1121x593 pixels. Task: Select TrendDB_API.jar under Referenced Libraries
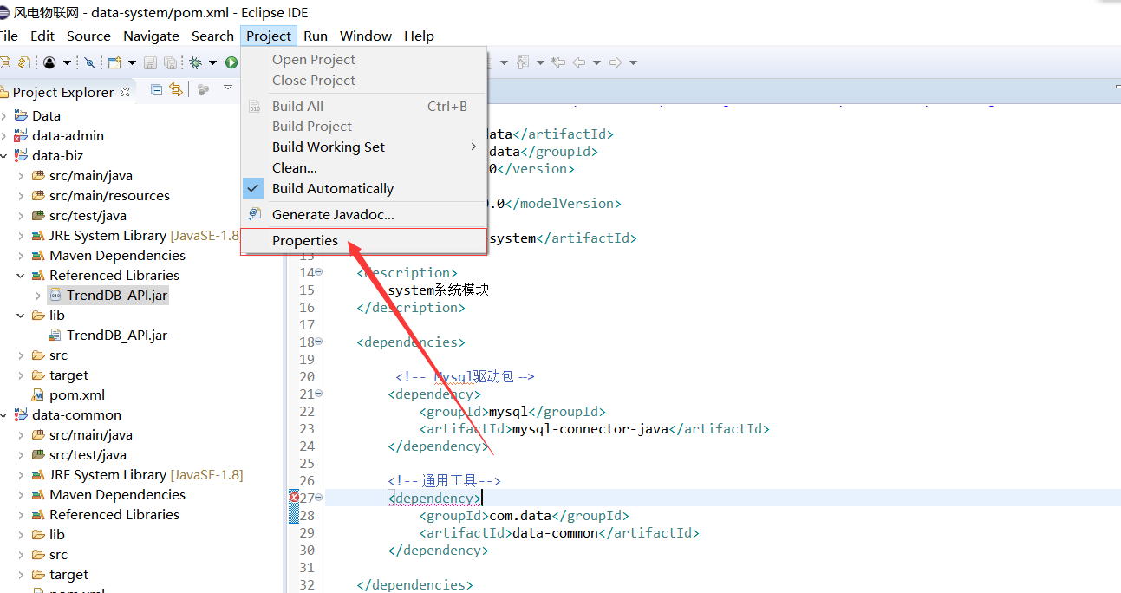coord(114,295)
